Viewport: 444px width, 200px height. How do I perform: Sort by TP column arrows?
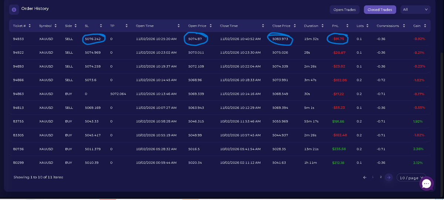point(127,26)
